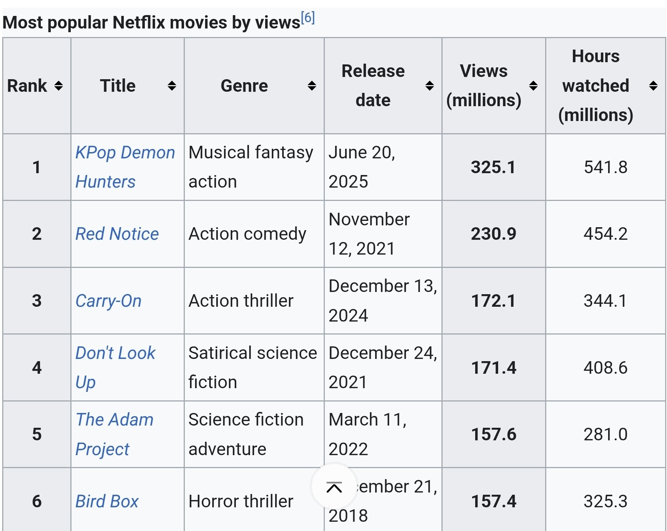The image size is (667, 531).
Task: Click the Musical fantasy action genre cell
Action: (251, 167)
